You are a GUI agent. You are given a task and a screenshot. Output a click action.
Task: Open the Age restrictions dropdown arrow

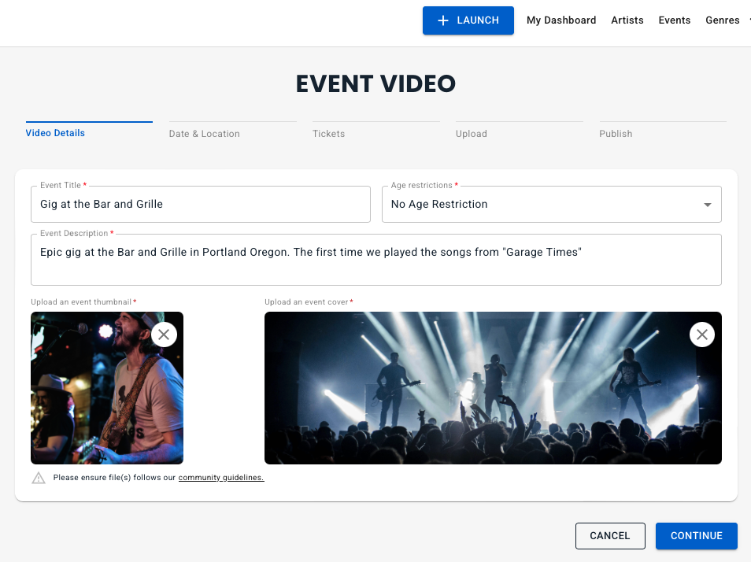click(x=708, y=205)
